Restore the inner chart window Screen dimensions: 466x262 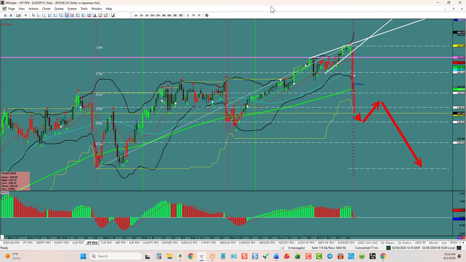453,9
